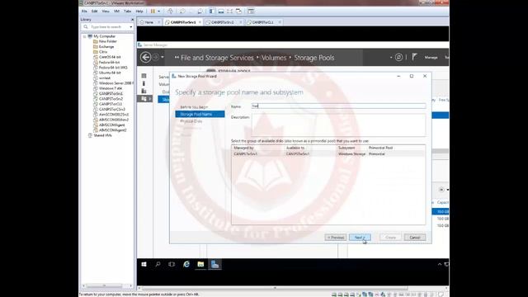Click the Volumes breadcrumb
Image resolution: width=528 pixels, height=297 pixels.
coord(274,58)
